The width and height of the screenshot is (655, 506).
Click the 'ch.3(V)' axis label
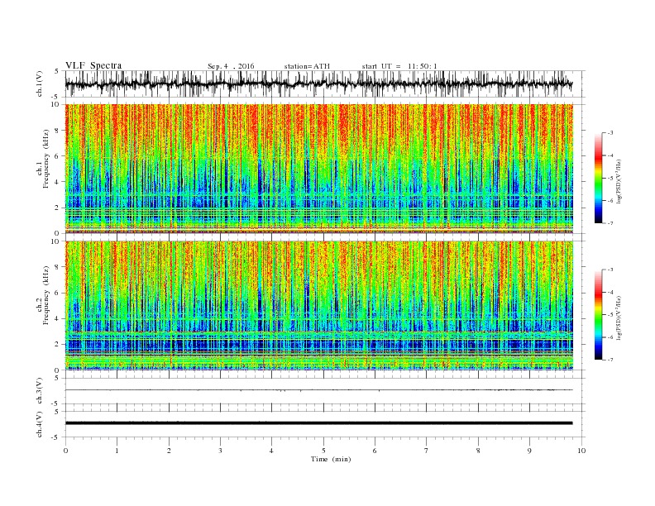[40, 391]
